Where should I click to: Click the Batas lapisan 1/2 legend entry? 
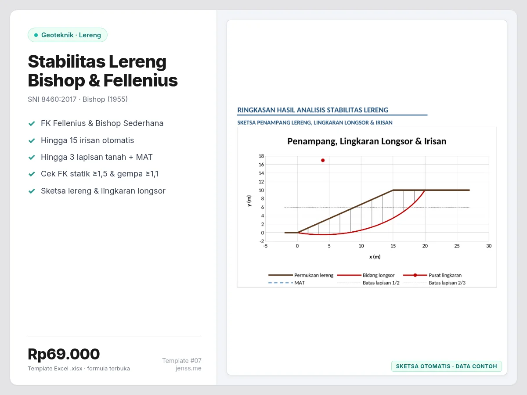point(368,283)
